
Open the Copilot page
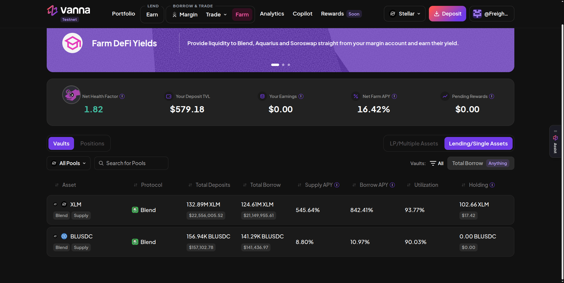(x=302, y=14)
